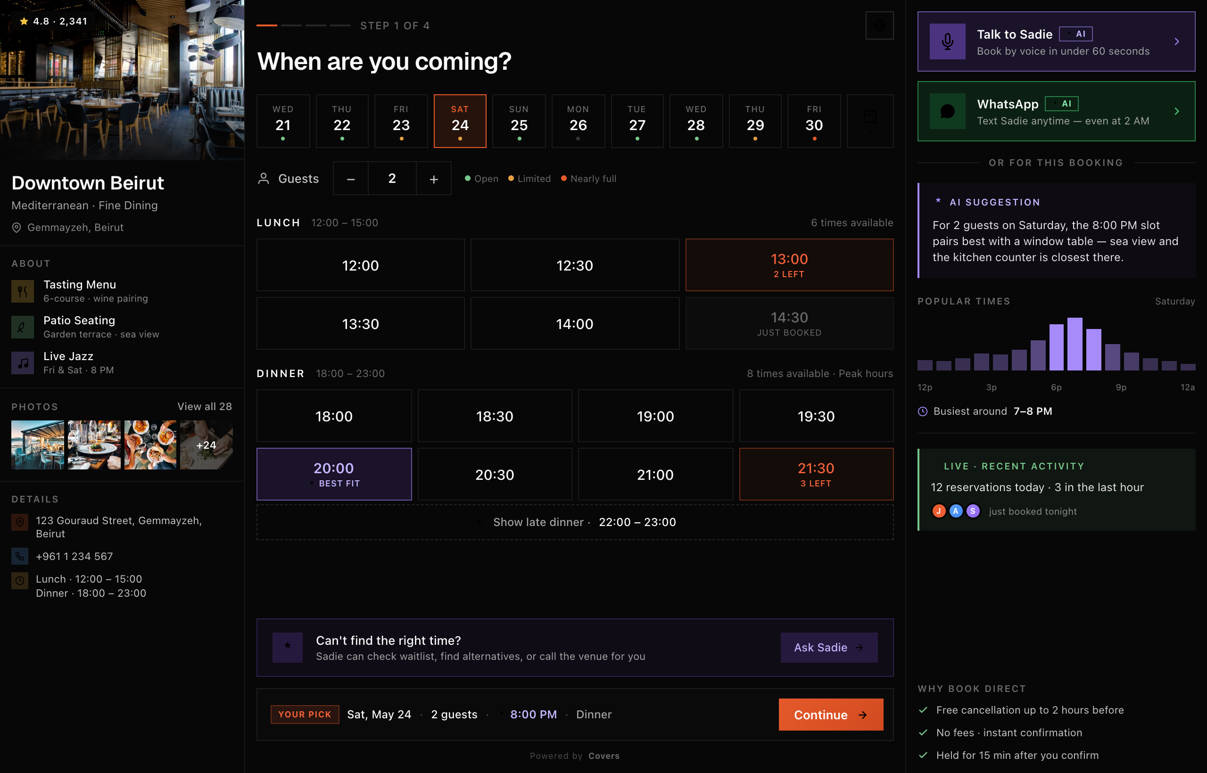The image size is (1207, 773).
Task: Click the clock icon beside opening hours
Action: 20,581
